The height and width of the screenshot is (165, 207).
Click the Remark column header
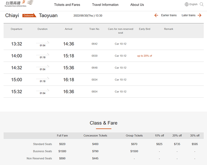pos(169,29)
